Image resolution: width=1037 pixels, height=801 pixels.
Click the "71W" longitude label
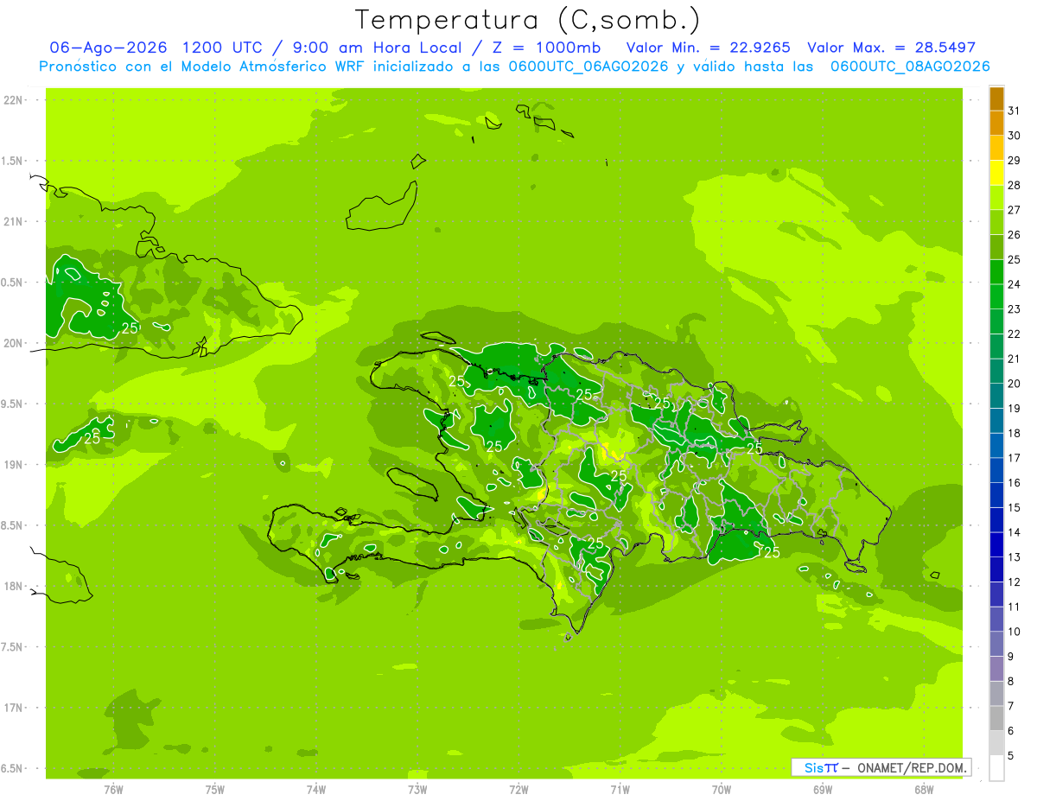tap(620, 790)
